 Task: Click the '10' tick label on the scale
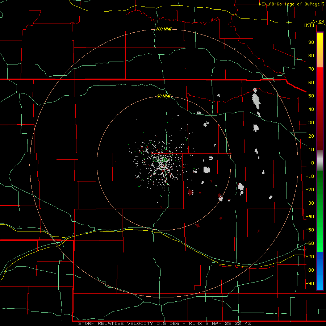(x=311, y=150)
